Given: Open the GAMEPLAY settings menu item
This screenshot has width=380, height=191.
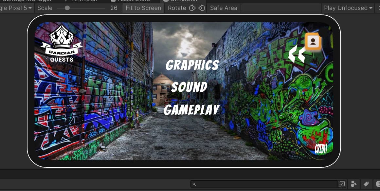Looking at the screenshot, I should click(192, 110).
